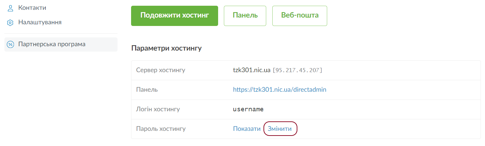Click the tzk301.nic.ua server hostname

251,70
